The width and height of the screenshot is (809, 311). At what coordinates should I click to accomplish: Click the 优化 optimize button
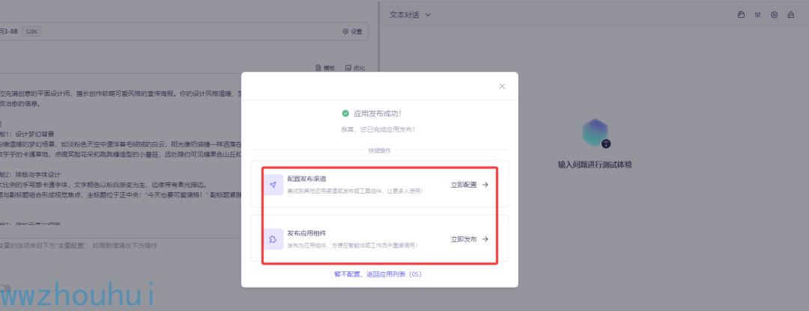point(355,68)
